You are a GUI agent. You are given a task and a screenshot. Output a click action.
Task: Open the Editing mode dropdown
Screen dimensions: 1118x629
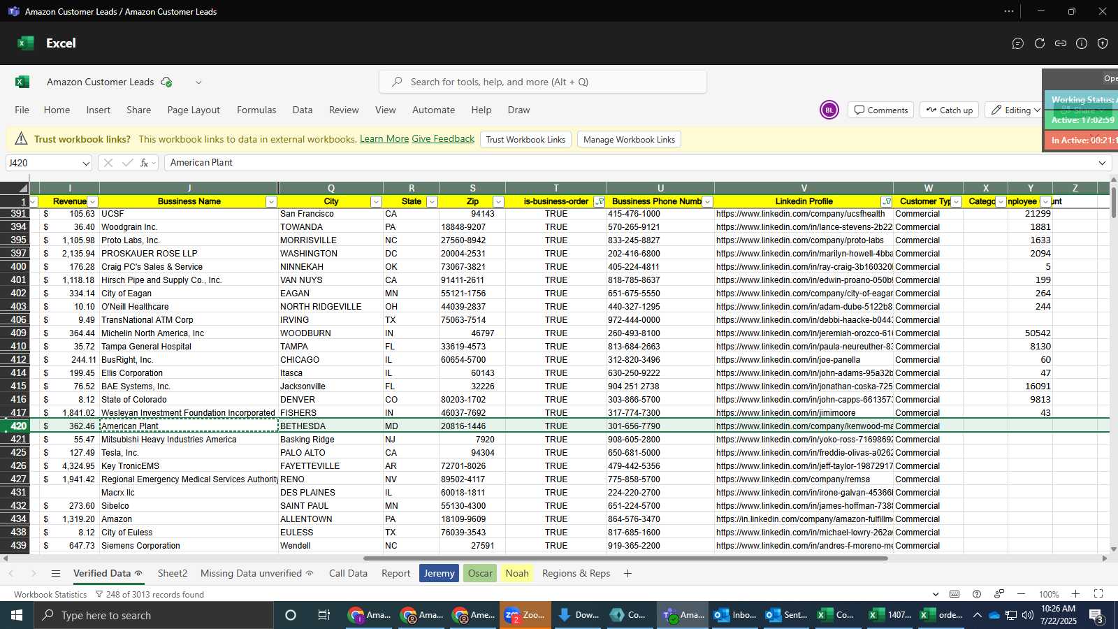[x=1013, y=110]
